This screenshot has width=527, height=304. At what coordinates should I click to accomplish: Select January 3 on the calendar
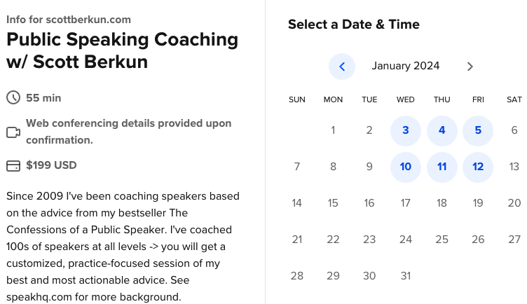[x=406, y=131]
